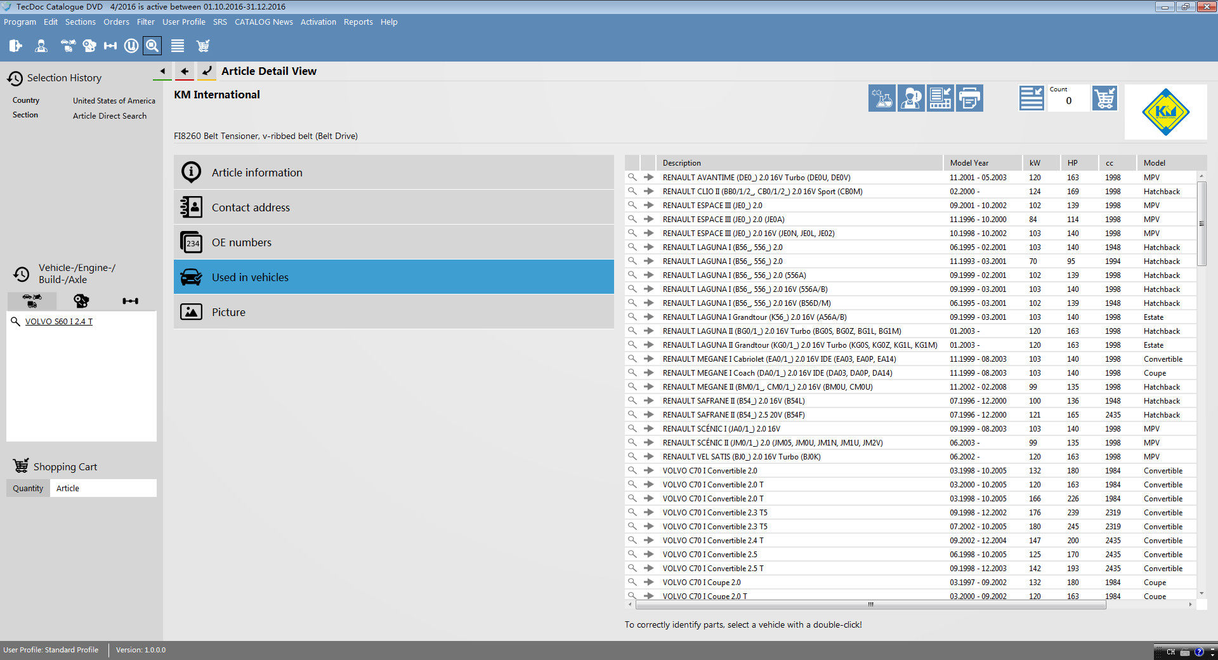Screen dimensions: 1218x660
Task: Click arrow icon for RENAULT CLIO II row
Action: point(648,191)
